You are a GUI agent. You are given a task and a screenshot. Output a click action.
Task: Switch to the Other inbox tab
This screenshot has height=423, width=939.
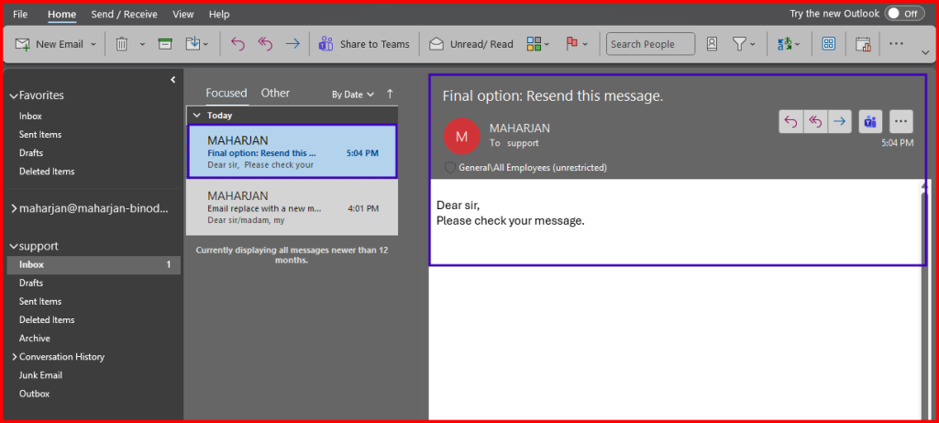click(x=275, y=93)
